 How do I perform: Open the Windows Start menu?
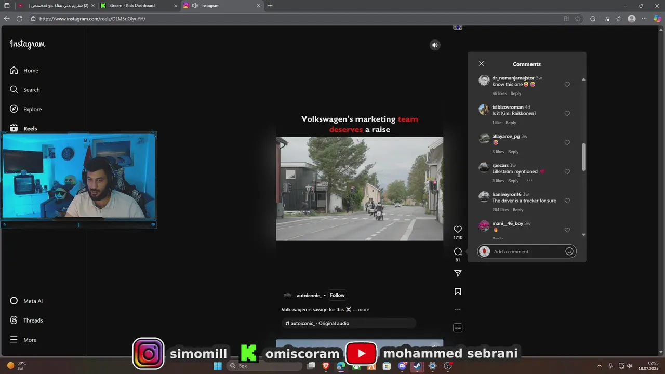218,366
